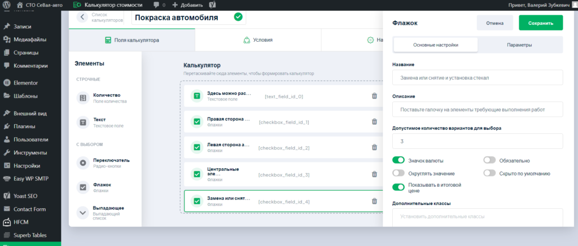Open Записи in the sidebar
Image resolution: width=578 pixels, height=246 pixels.
coord(23,27)
